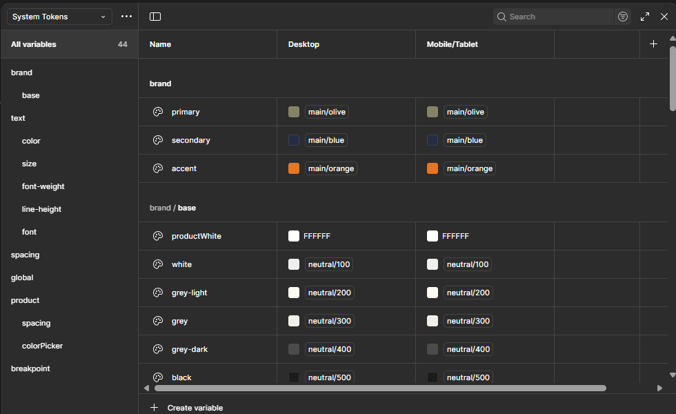Open the System Tokens collection dropdown
Image resolution: width=676 pixels, height=414 pixels.
(59, 17)
